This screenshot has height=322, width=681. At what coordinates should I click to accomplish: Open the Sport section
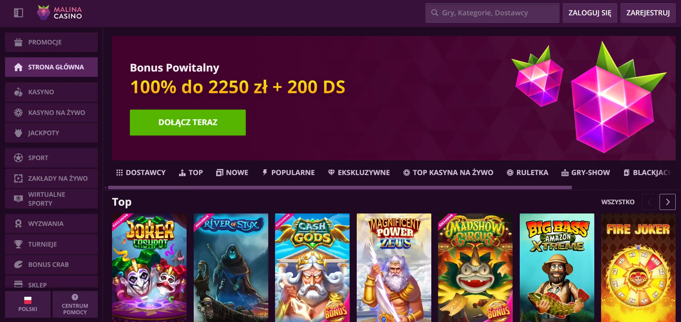tap(51, 158)
